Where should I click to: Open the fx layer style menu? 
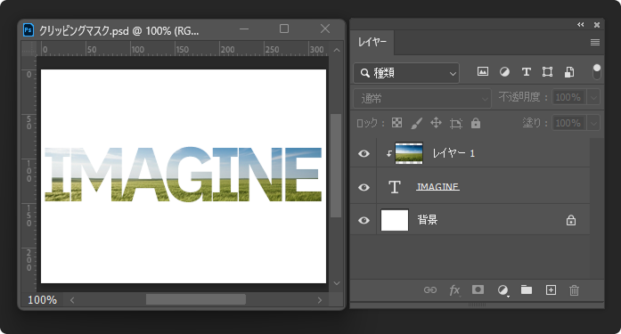tap(454, 290)
